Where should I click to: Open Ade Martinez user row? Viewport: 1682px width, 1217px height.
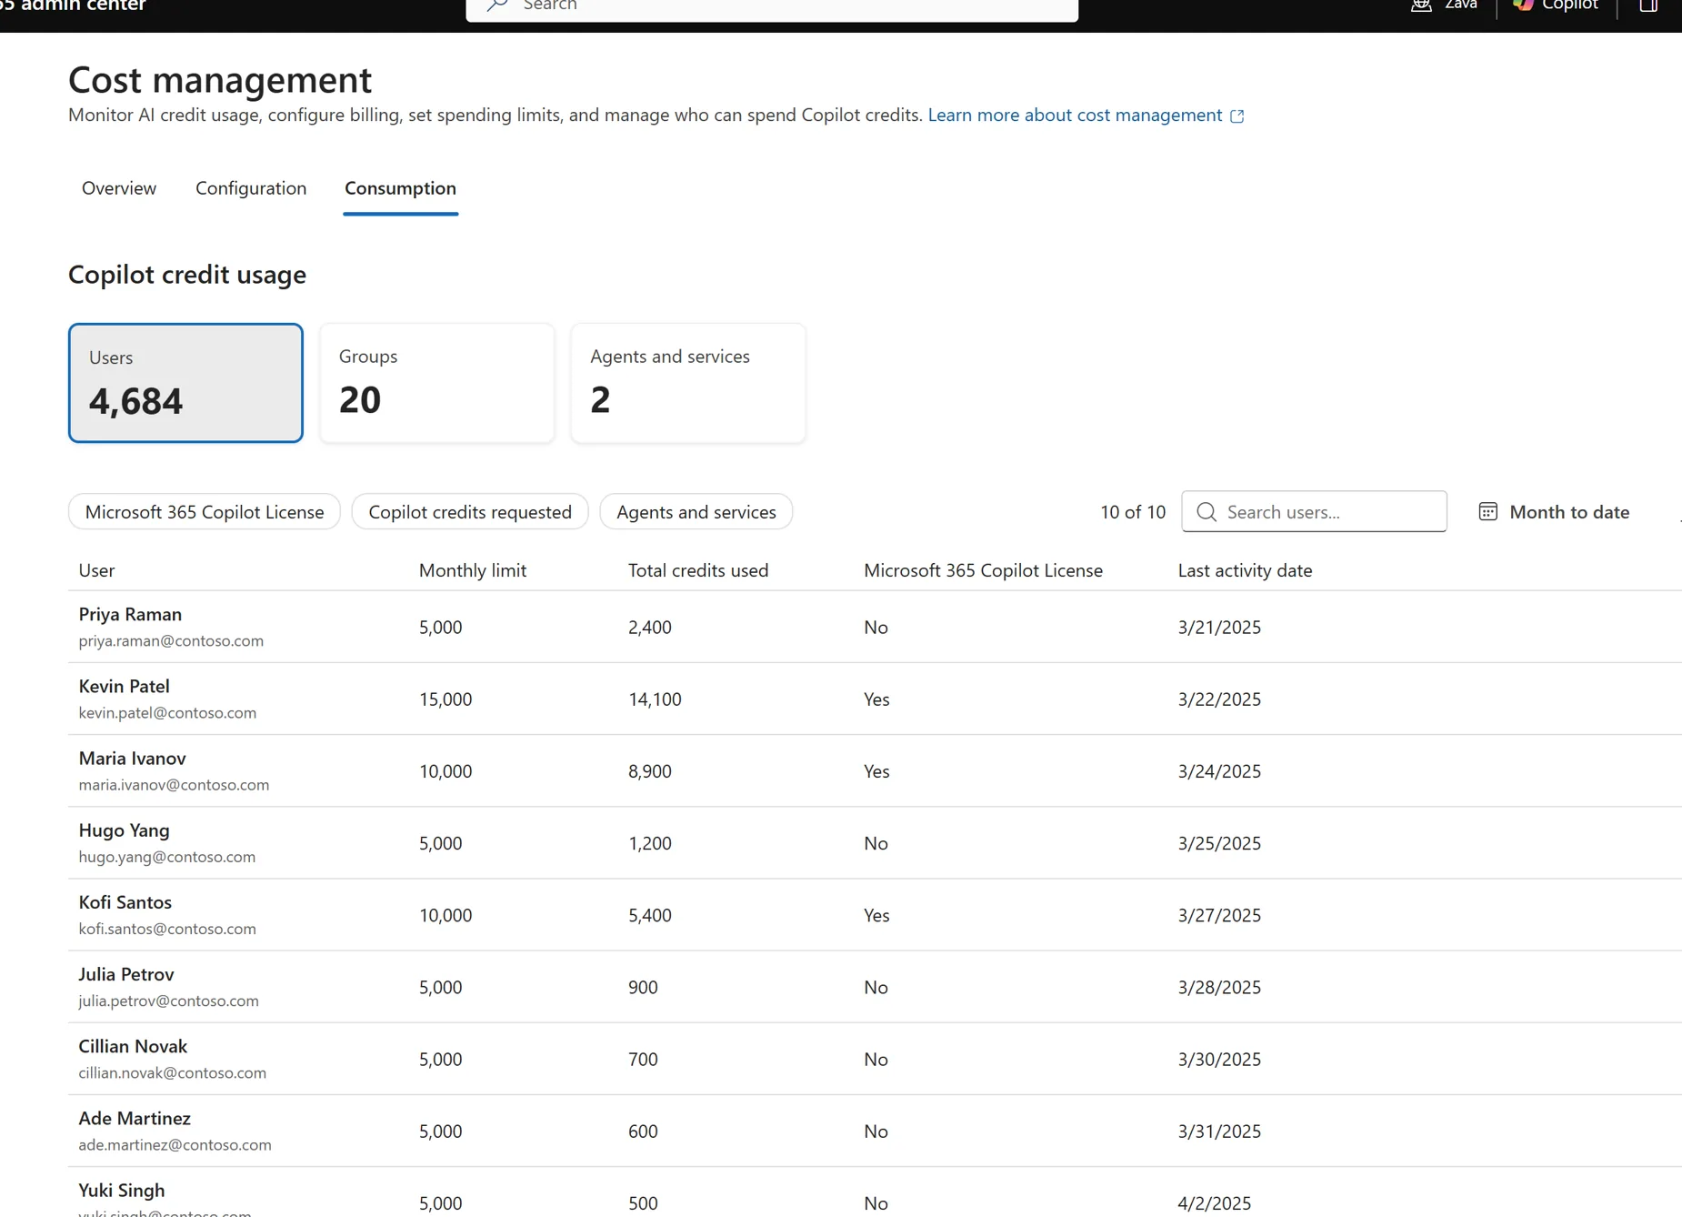pyautogui.click(x=875, y=1131)
